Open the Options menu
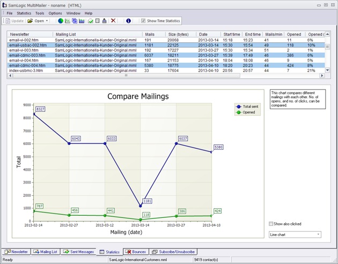This screenshot has width=338, height=264. click(x=55, y=13)
